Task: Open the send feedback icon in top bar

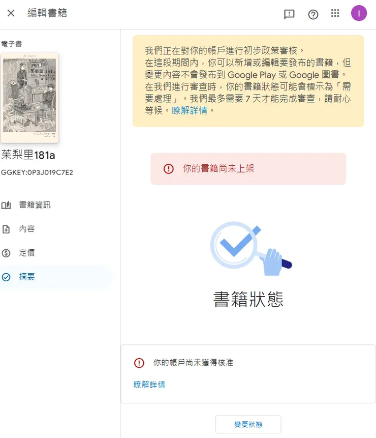Action: pyautogui.click(x=289, y=15)
